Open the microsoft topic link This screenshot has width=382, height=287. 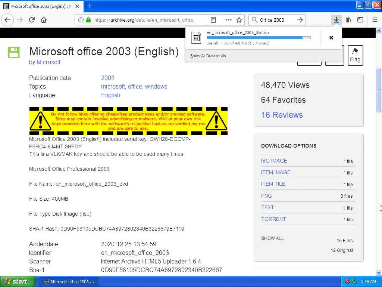(113, 87)
